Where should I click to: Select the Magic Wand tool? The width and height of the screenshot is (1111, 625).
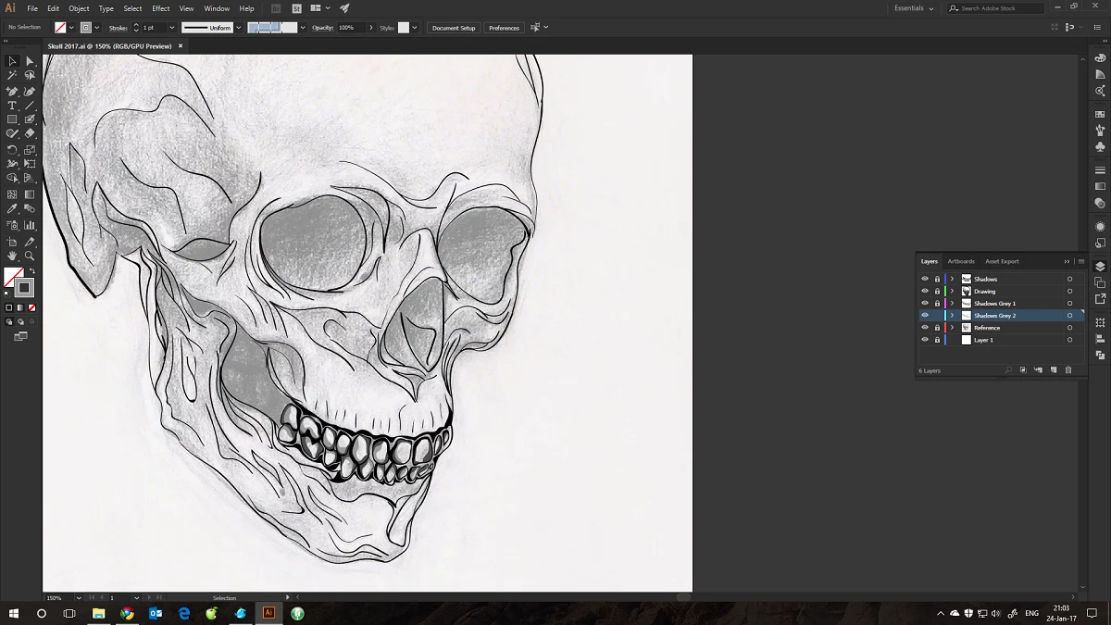coord(12,75)
